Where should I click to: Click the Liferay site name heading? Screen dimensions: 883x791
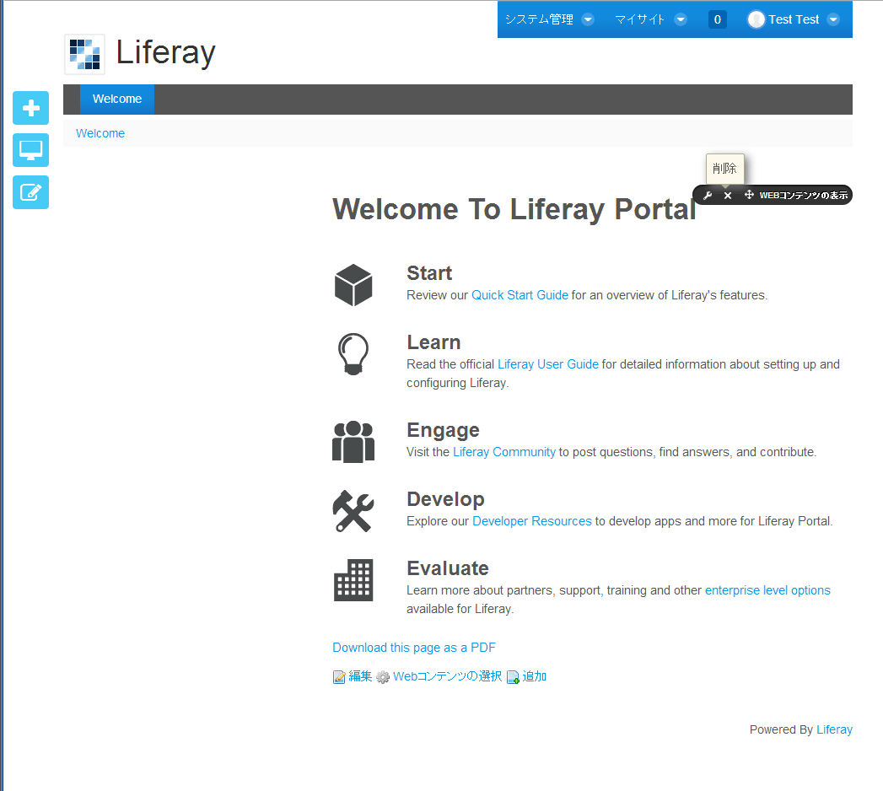pyautogui.click(x=165, y=53)
